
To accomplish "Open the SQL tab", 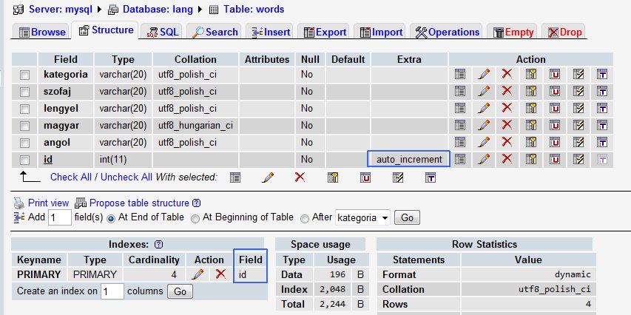I will tap(162, 33).
